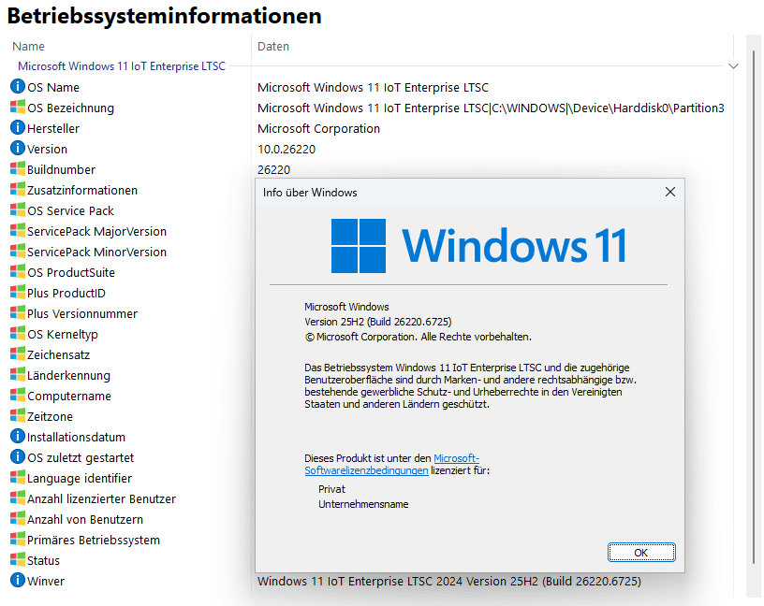Click the flag icon beside Anzahl lizenzierter Benutzer
Viewport: 764px width, 606px height.
[x=18, y=498]
